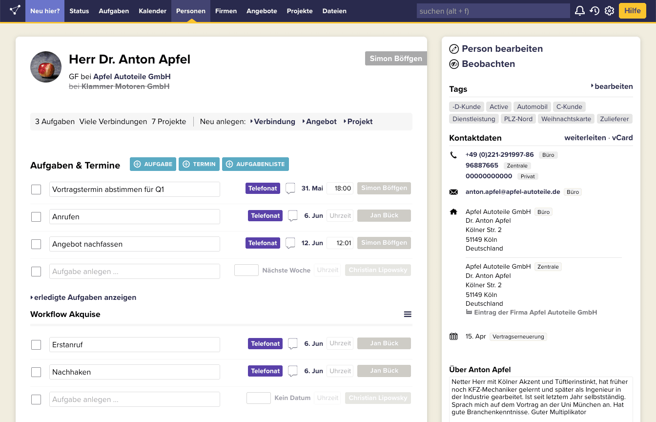Click the eye icon next to Beobachten
Viewport: 656px width, 422px height.
click(x=454, y=64)
